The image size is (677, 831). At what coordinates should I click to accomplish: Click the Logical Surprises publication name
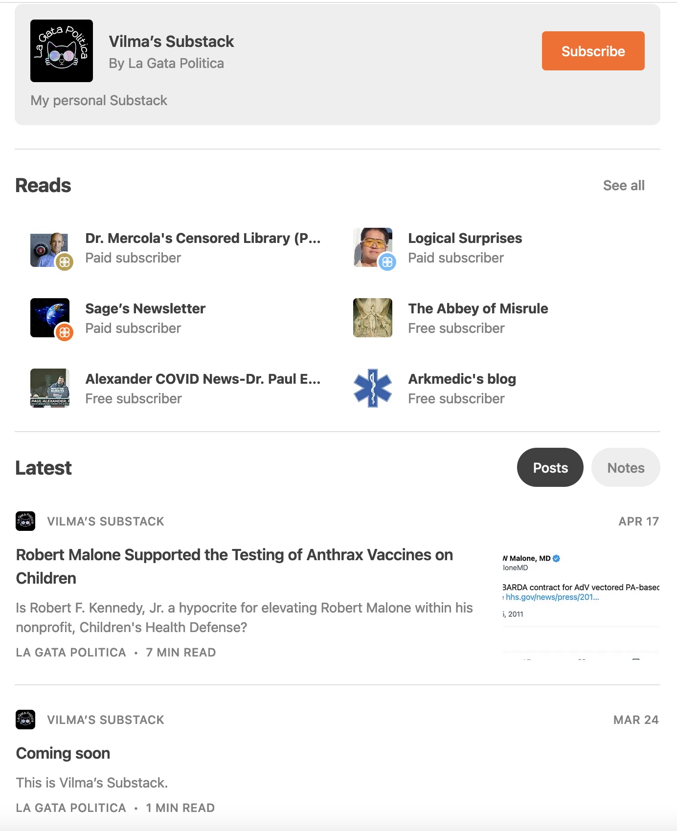click(465, 238)
